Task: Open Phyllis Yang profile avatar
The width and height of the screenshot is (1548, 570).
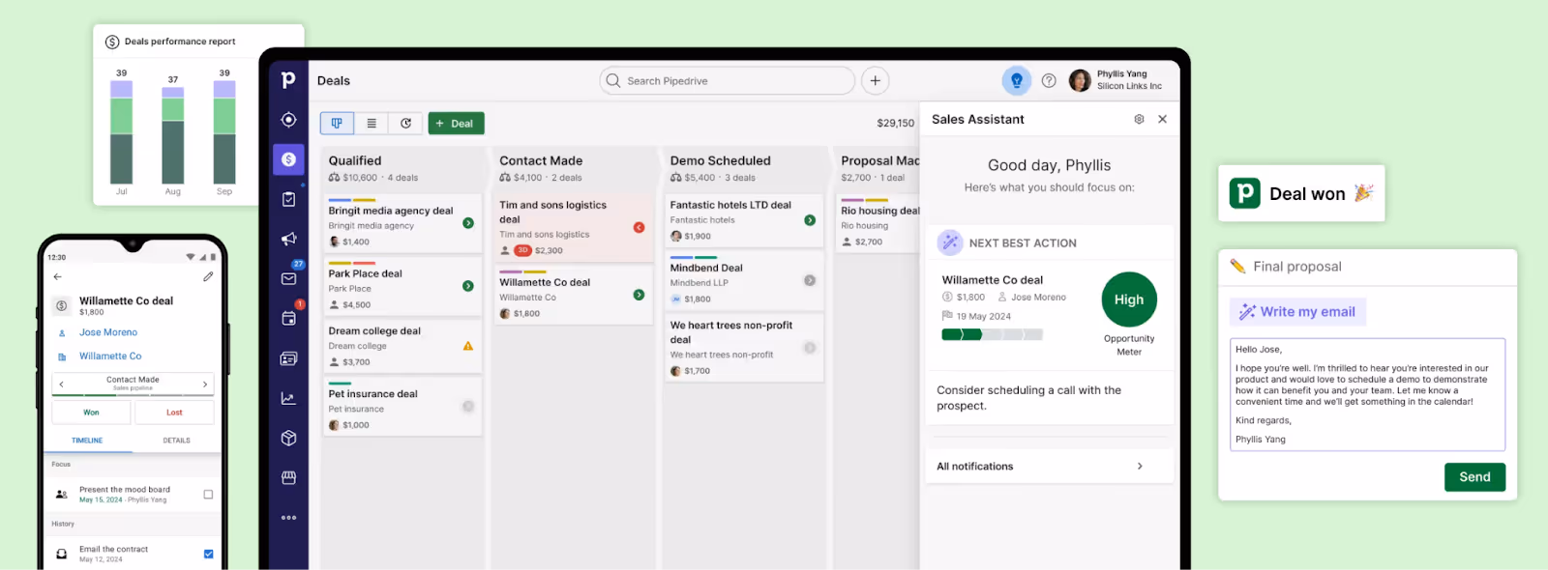Action: pyautogui.click(x=1080, y=80)
